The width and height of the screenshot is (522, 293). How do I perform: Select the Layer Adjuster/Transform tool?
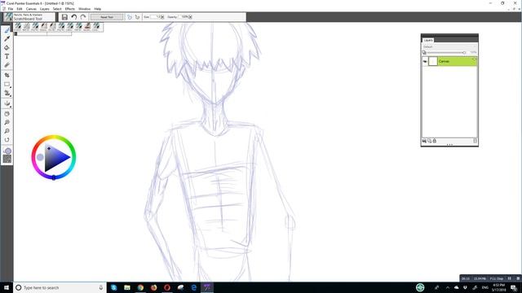(7, 94)
